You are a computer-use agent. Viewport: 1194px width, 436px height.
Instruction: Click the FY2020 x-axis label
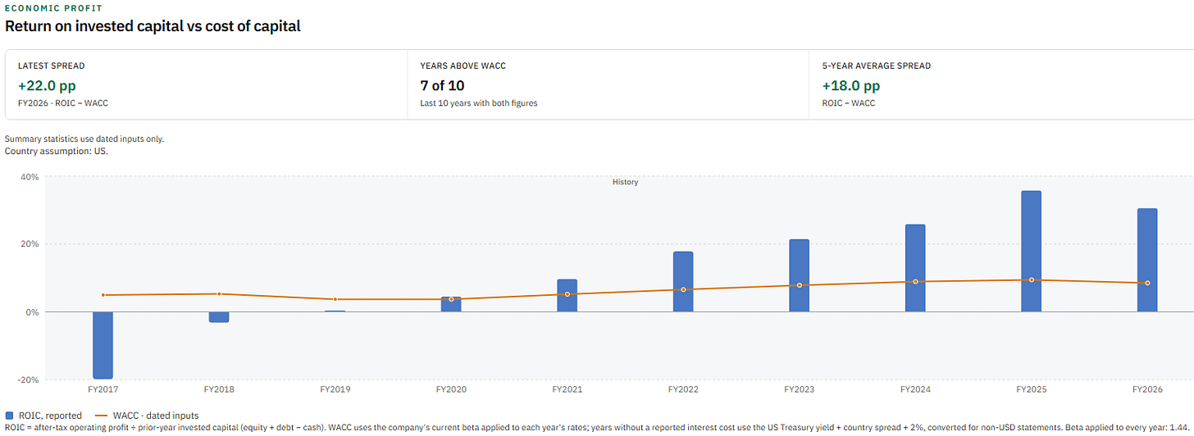pyautogui.click(x=451, y=390)
